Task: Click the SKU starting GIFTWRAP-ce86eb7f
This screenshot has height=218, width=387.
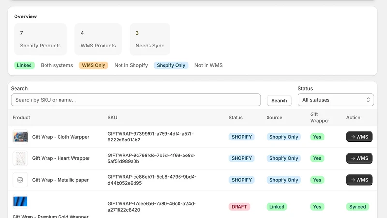Action: tap(152, 180)
